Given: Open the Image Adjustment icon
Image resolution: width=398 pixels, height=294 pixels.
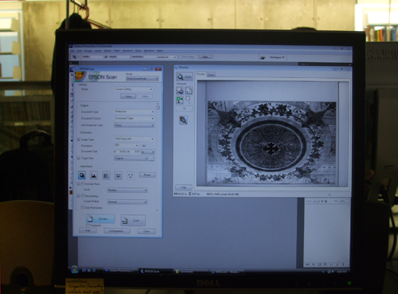Looking at the screenshot, I should tap(118, 175).
